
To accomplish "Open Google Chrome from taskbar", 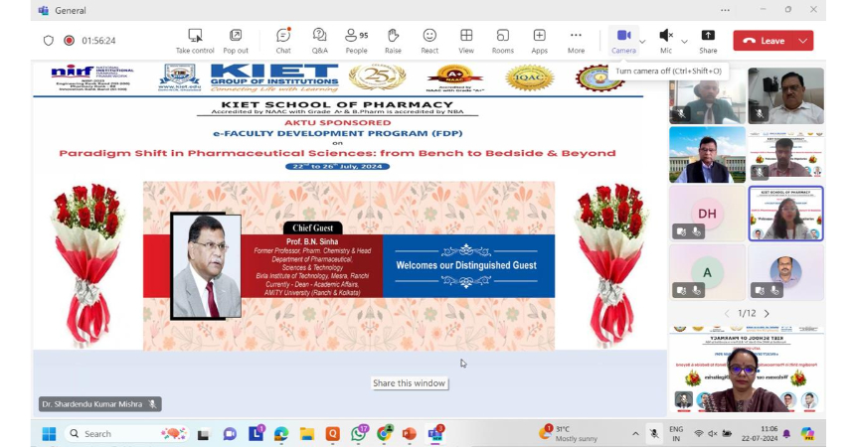I will click(x=385, y=433).
